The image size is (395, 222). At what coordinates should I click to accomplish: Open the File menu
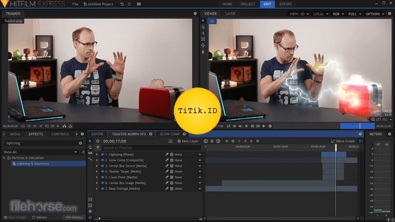point(75,4)
